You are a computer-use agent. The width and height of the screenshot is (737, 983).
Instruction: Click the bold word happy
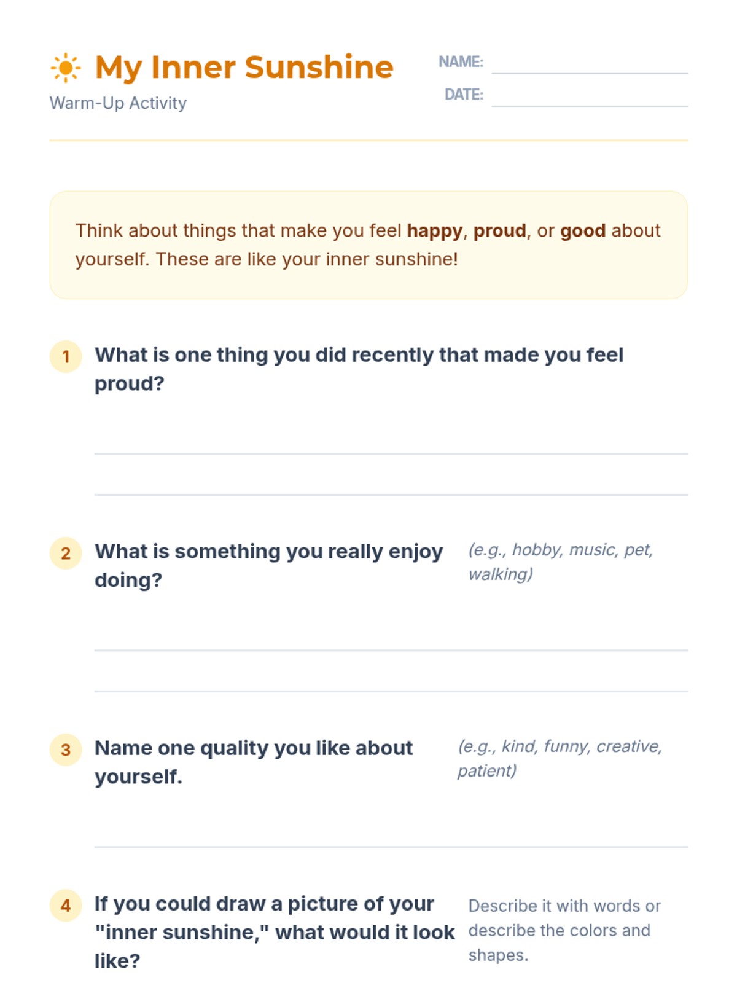point(435,231)
